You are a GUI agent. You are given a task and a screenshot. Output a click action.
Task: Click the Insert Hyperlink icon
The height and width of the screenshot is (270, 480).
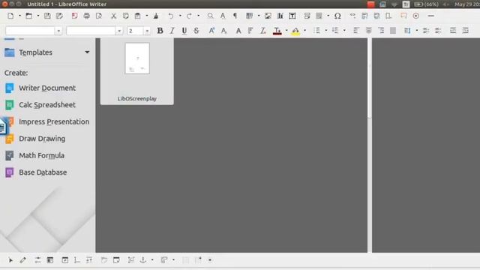pos(352,16)
